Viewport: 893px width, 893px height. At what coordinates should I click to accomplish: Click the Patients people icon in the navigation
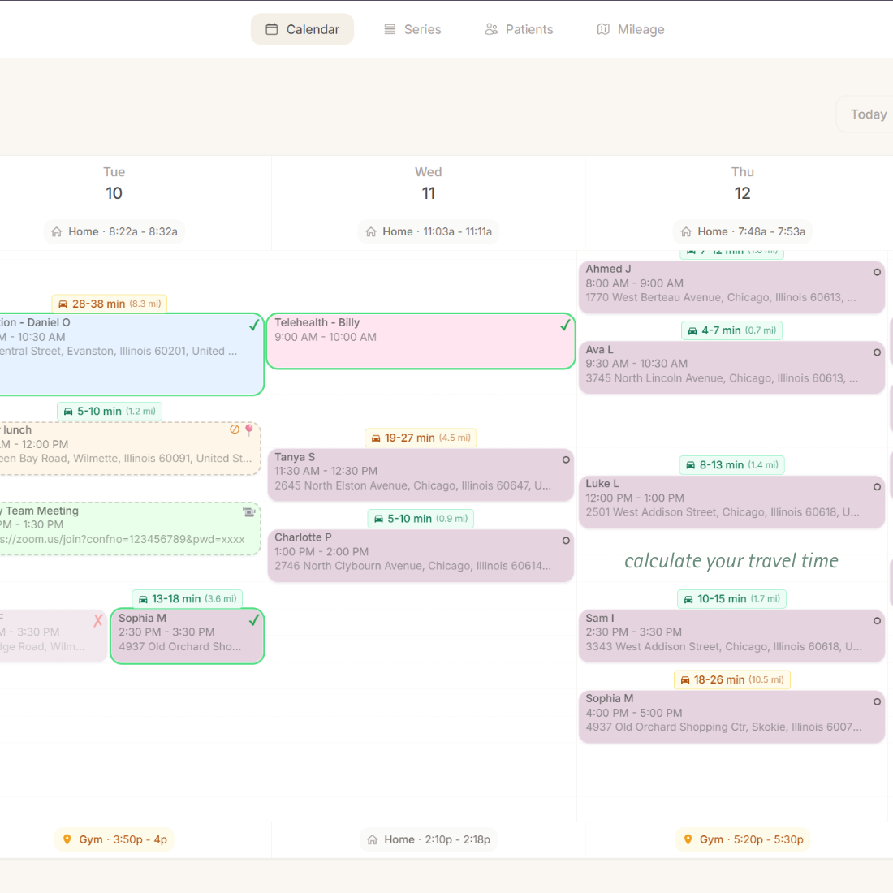point(491,28)
